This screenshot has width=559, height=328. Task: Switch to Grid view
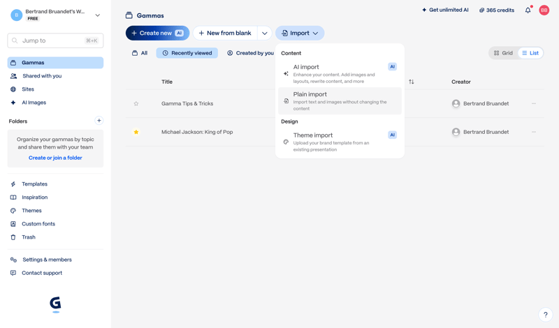503,53
